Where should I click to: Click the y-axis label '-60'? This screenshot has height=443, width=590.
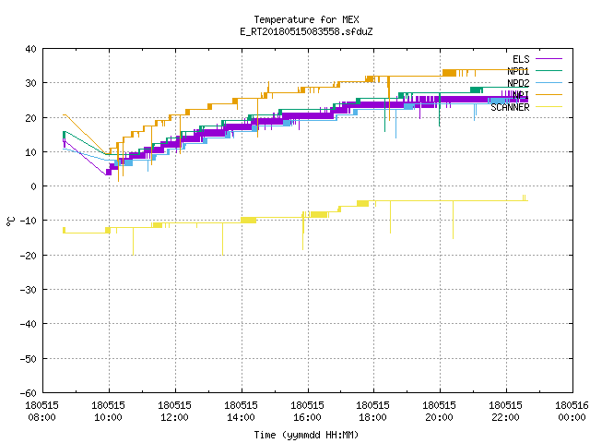pos(29,393)
